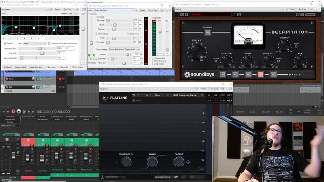Image resolution: width=324 pixels, height=182 pixels.
Task: Click Decapitator bypass button
Action: tap(310, 15)
